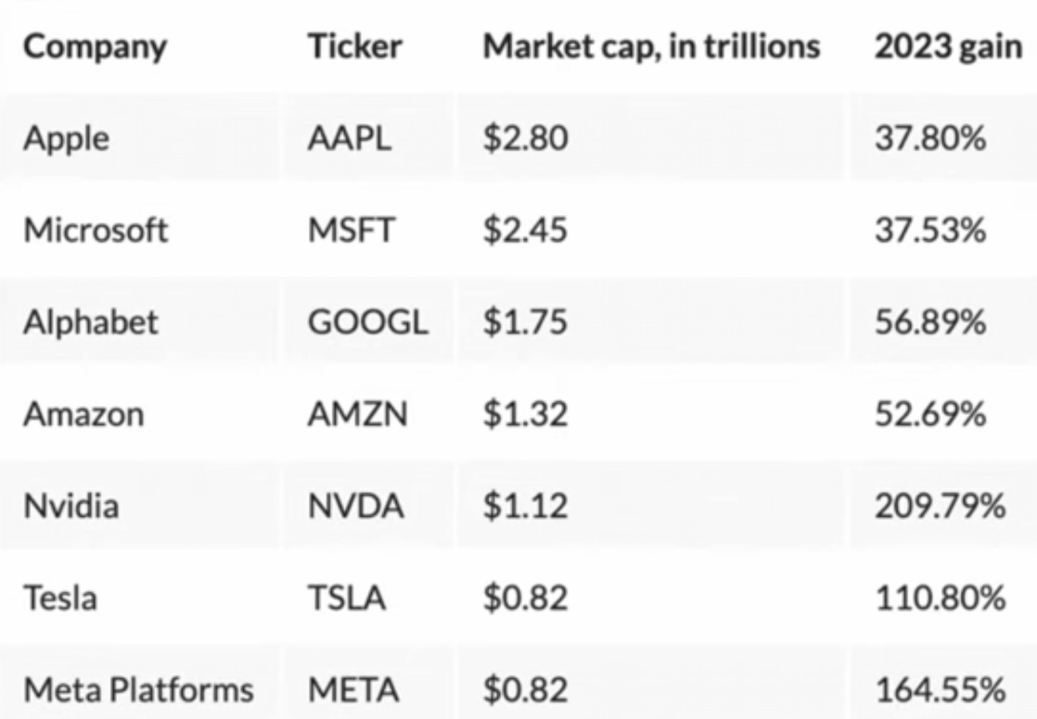This screenshot has width=1037, height=719.
Task: Click the Company column header
Action: 96,47
